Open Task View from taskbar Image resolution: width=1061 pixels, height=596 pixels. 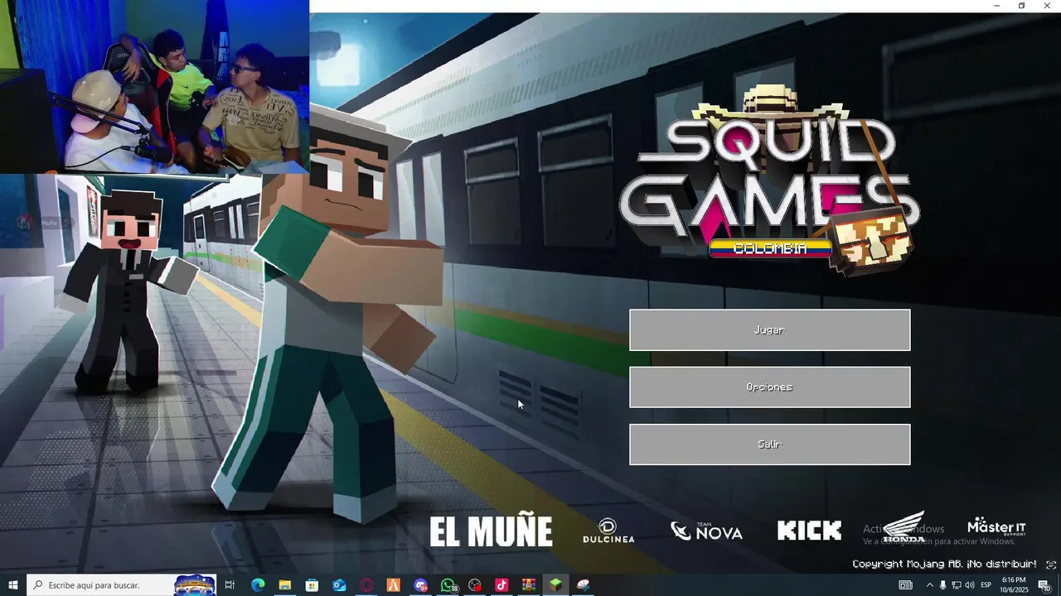point(230,585)
